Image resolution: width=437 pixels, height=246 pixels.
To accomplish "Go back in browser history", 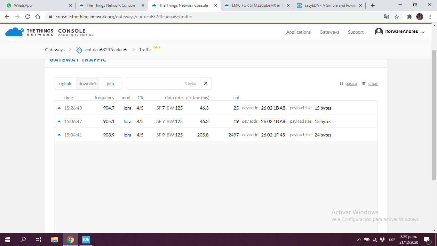I will pyautogui.click(x=7, y=17).
